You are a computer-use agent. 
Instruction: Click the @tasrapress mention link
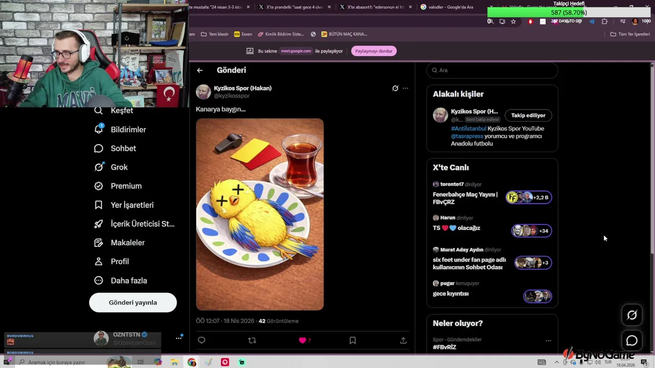(x=467, y=136)
